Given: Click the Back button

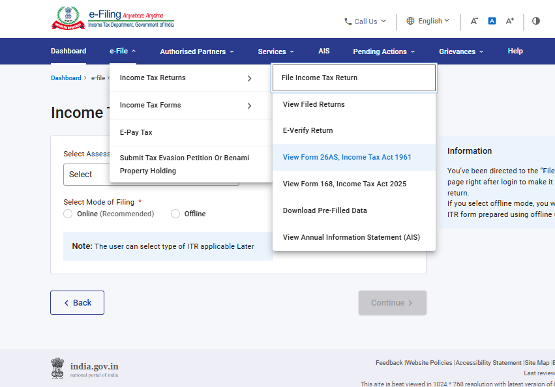Looking at the screenshot, I should [77, 303].
